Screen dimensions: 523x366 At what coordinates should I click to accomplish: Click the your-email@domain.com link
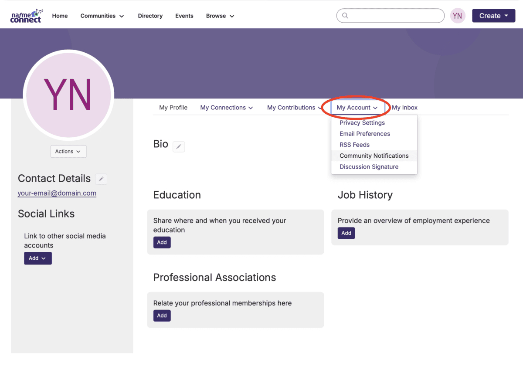pos(57,193)
